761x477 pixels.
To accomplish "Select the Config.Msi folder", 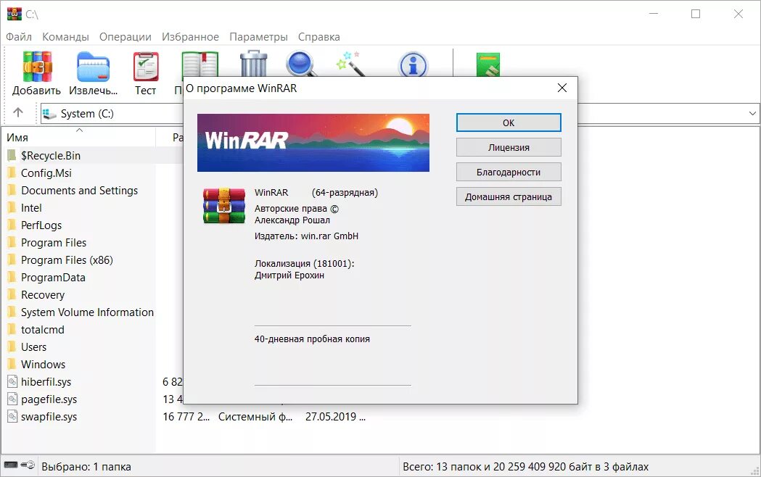I will coord(46,173).
